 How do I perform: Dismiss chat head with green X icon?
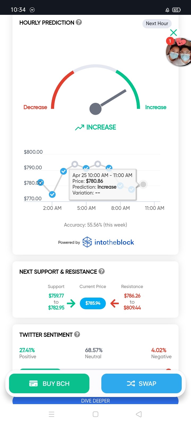(173, 32)
